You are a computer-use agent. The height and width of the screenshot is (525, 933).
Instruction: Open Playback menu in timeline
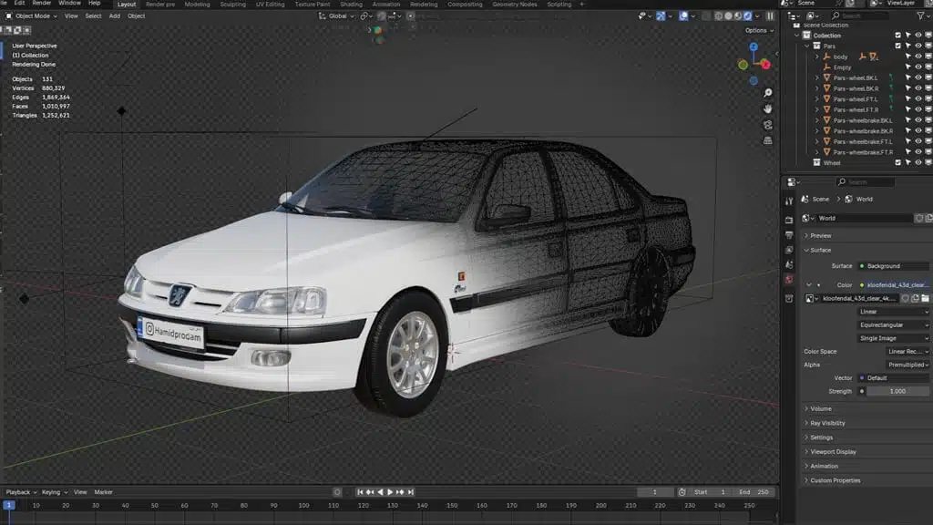click(21, 492)
